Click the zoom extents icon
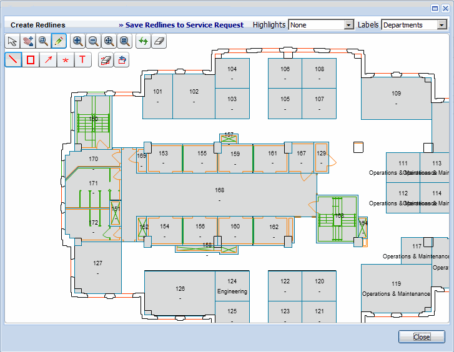 [109, 41]
